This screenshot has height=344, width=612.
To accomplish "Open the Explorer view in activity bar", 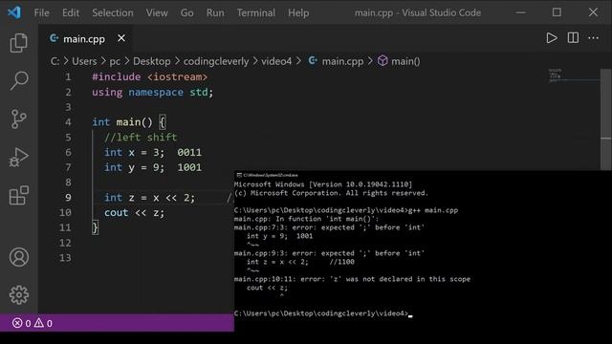I will click(x=19, y=42).
